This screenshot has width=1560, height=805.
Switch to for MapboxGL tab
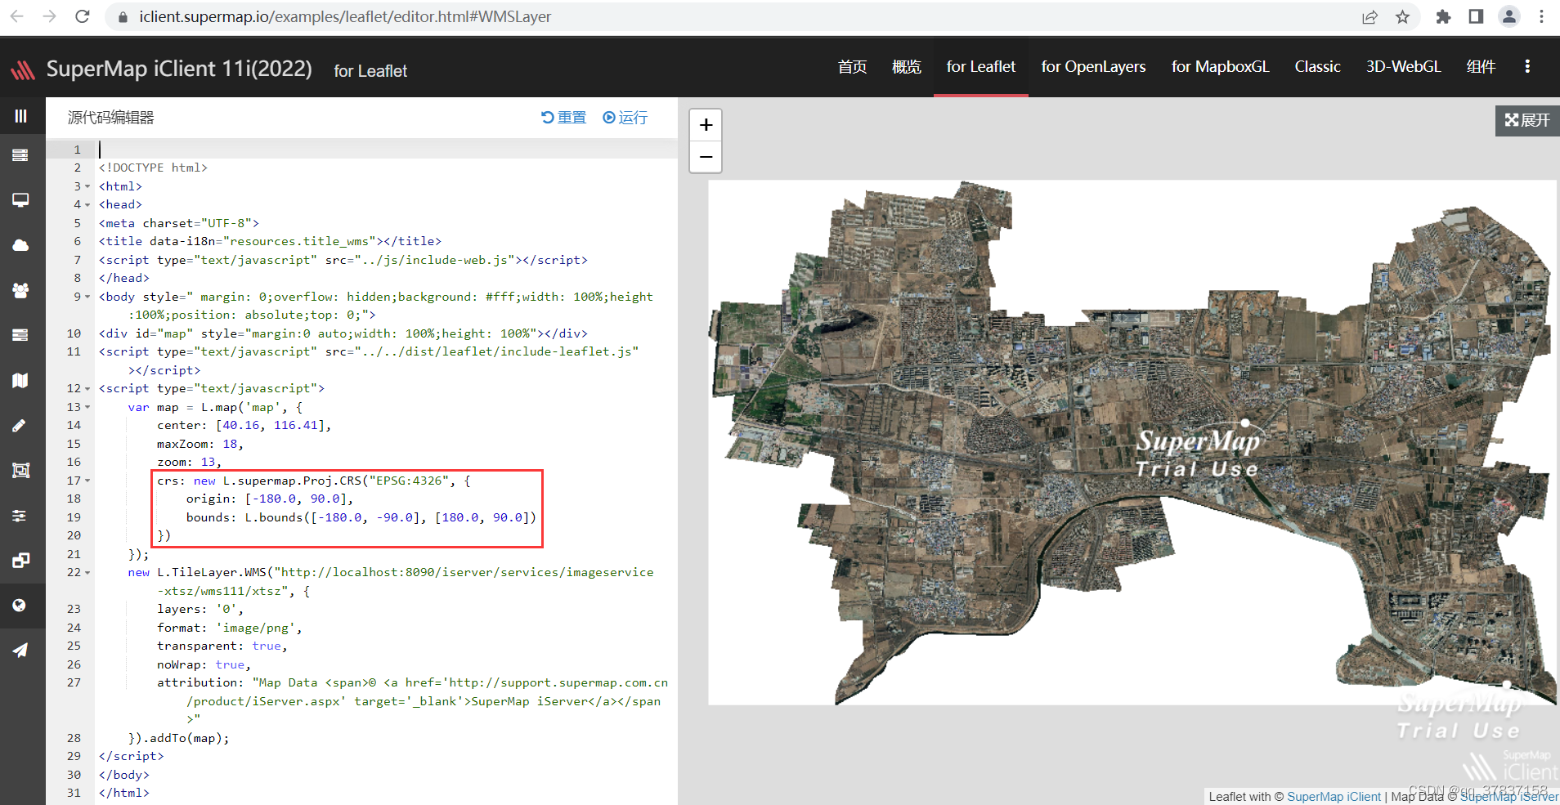point(1220,67)
